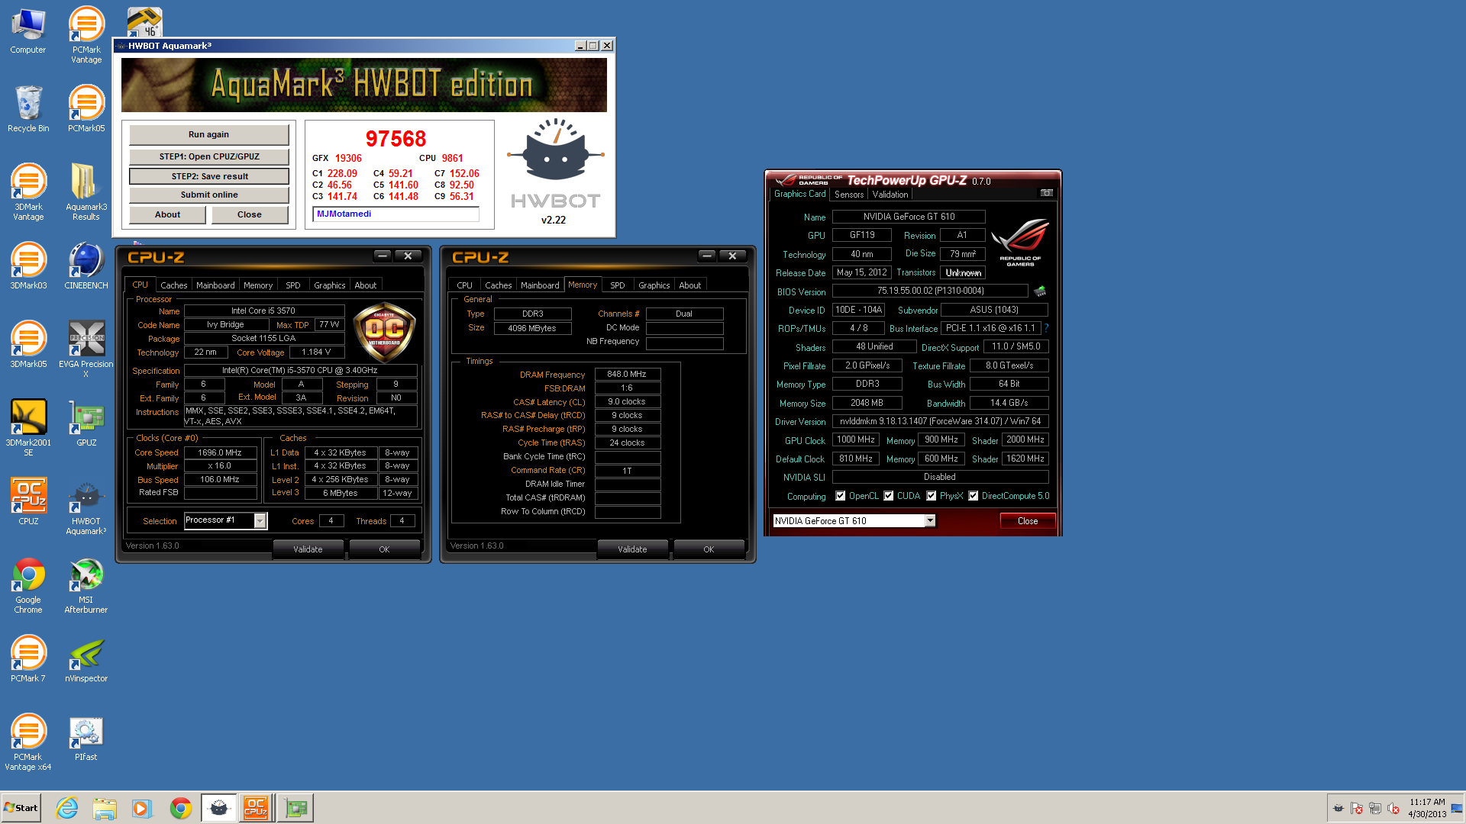1466x824 pixels.
Task: Switch to Mainboard tab in left CPU-Z
Action: click(215, 285)
